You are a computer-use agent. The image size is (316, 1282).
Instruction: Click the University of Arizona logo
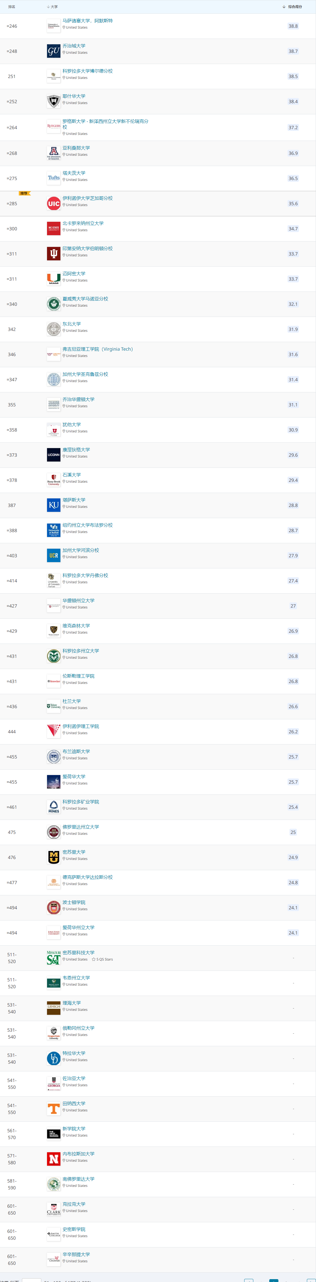tap(54, 153)
